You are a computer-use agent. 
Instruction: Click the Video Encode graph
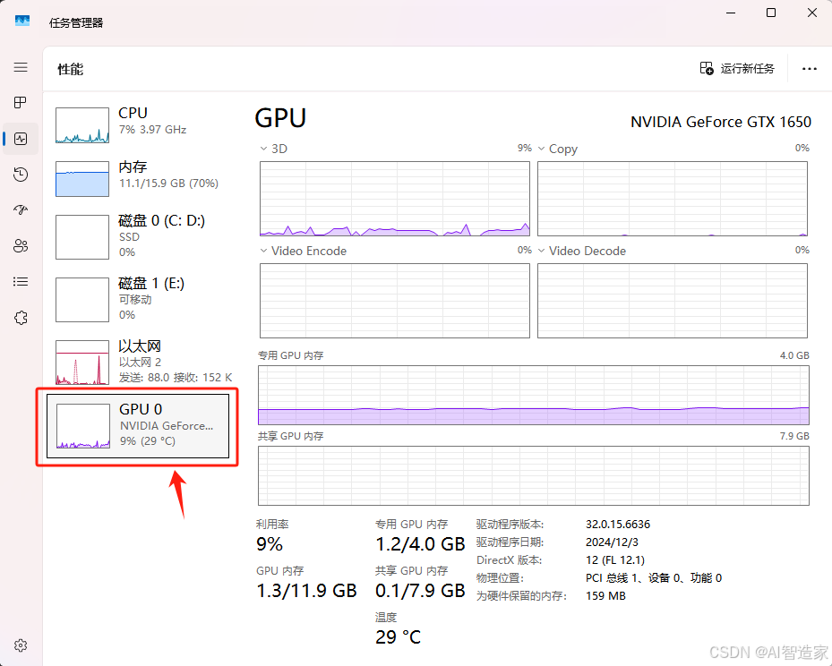[x=395, y=301]
